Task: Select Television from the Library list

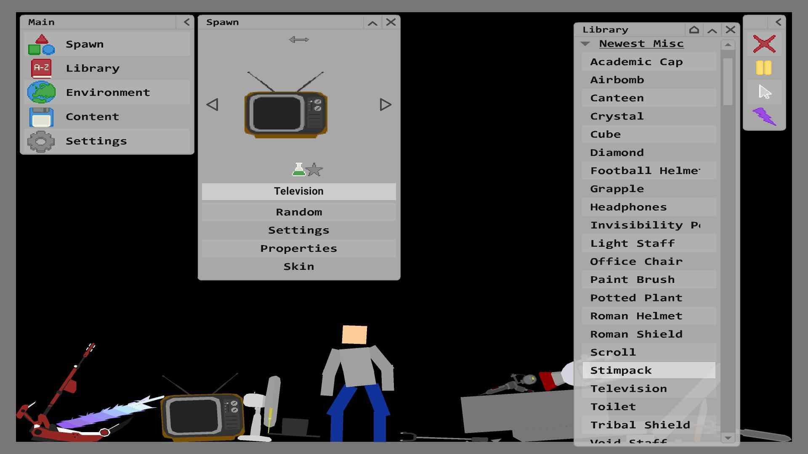Action: tap(629, 388)
